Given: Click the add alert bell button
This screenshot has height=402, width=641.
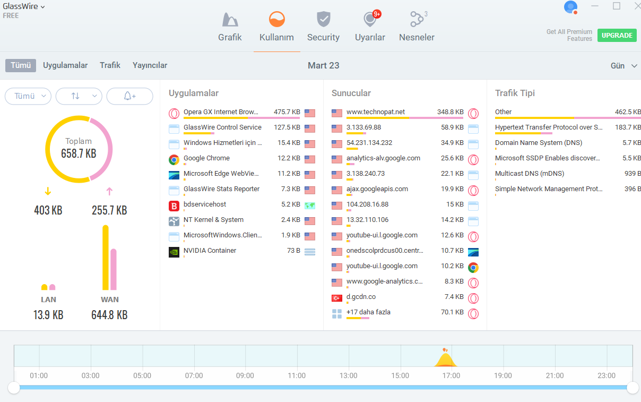Looking at the screenshot, I should 130,96.
